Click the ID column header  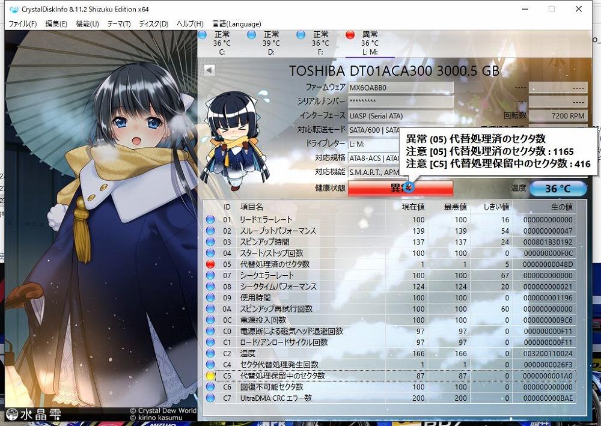point(227,207)
